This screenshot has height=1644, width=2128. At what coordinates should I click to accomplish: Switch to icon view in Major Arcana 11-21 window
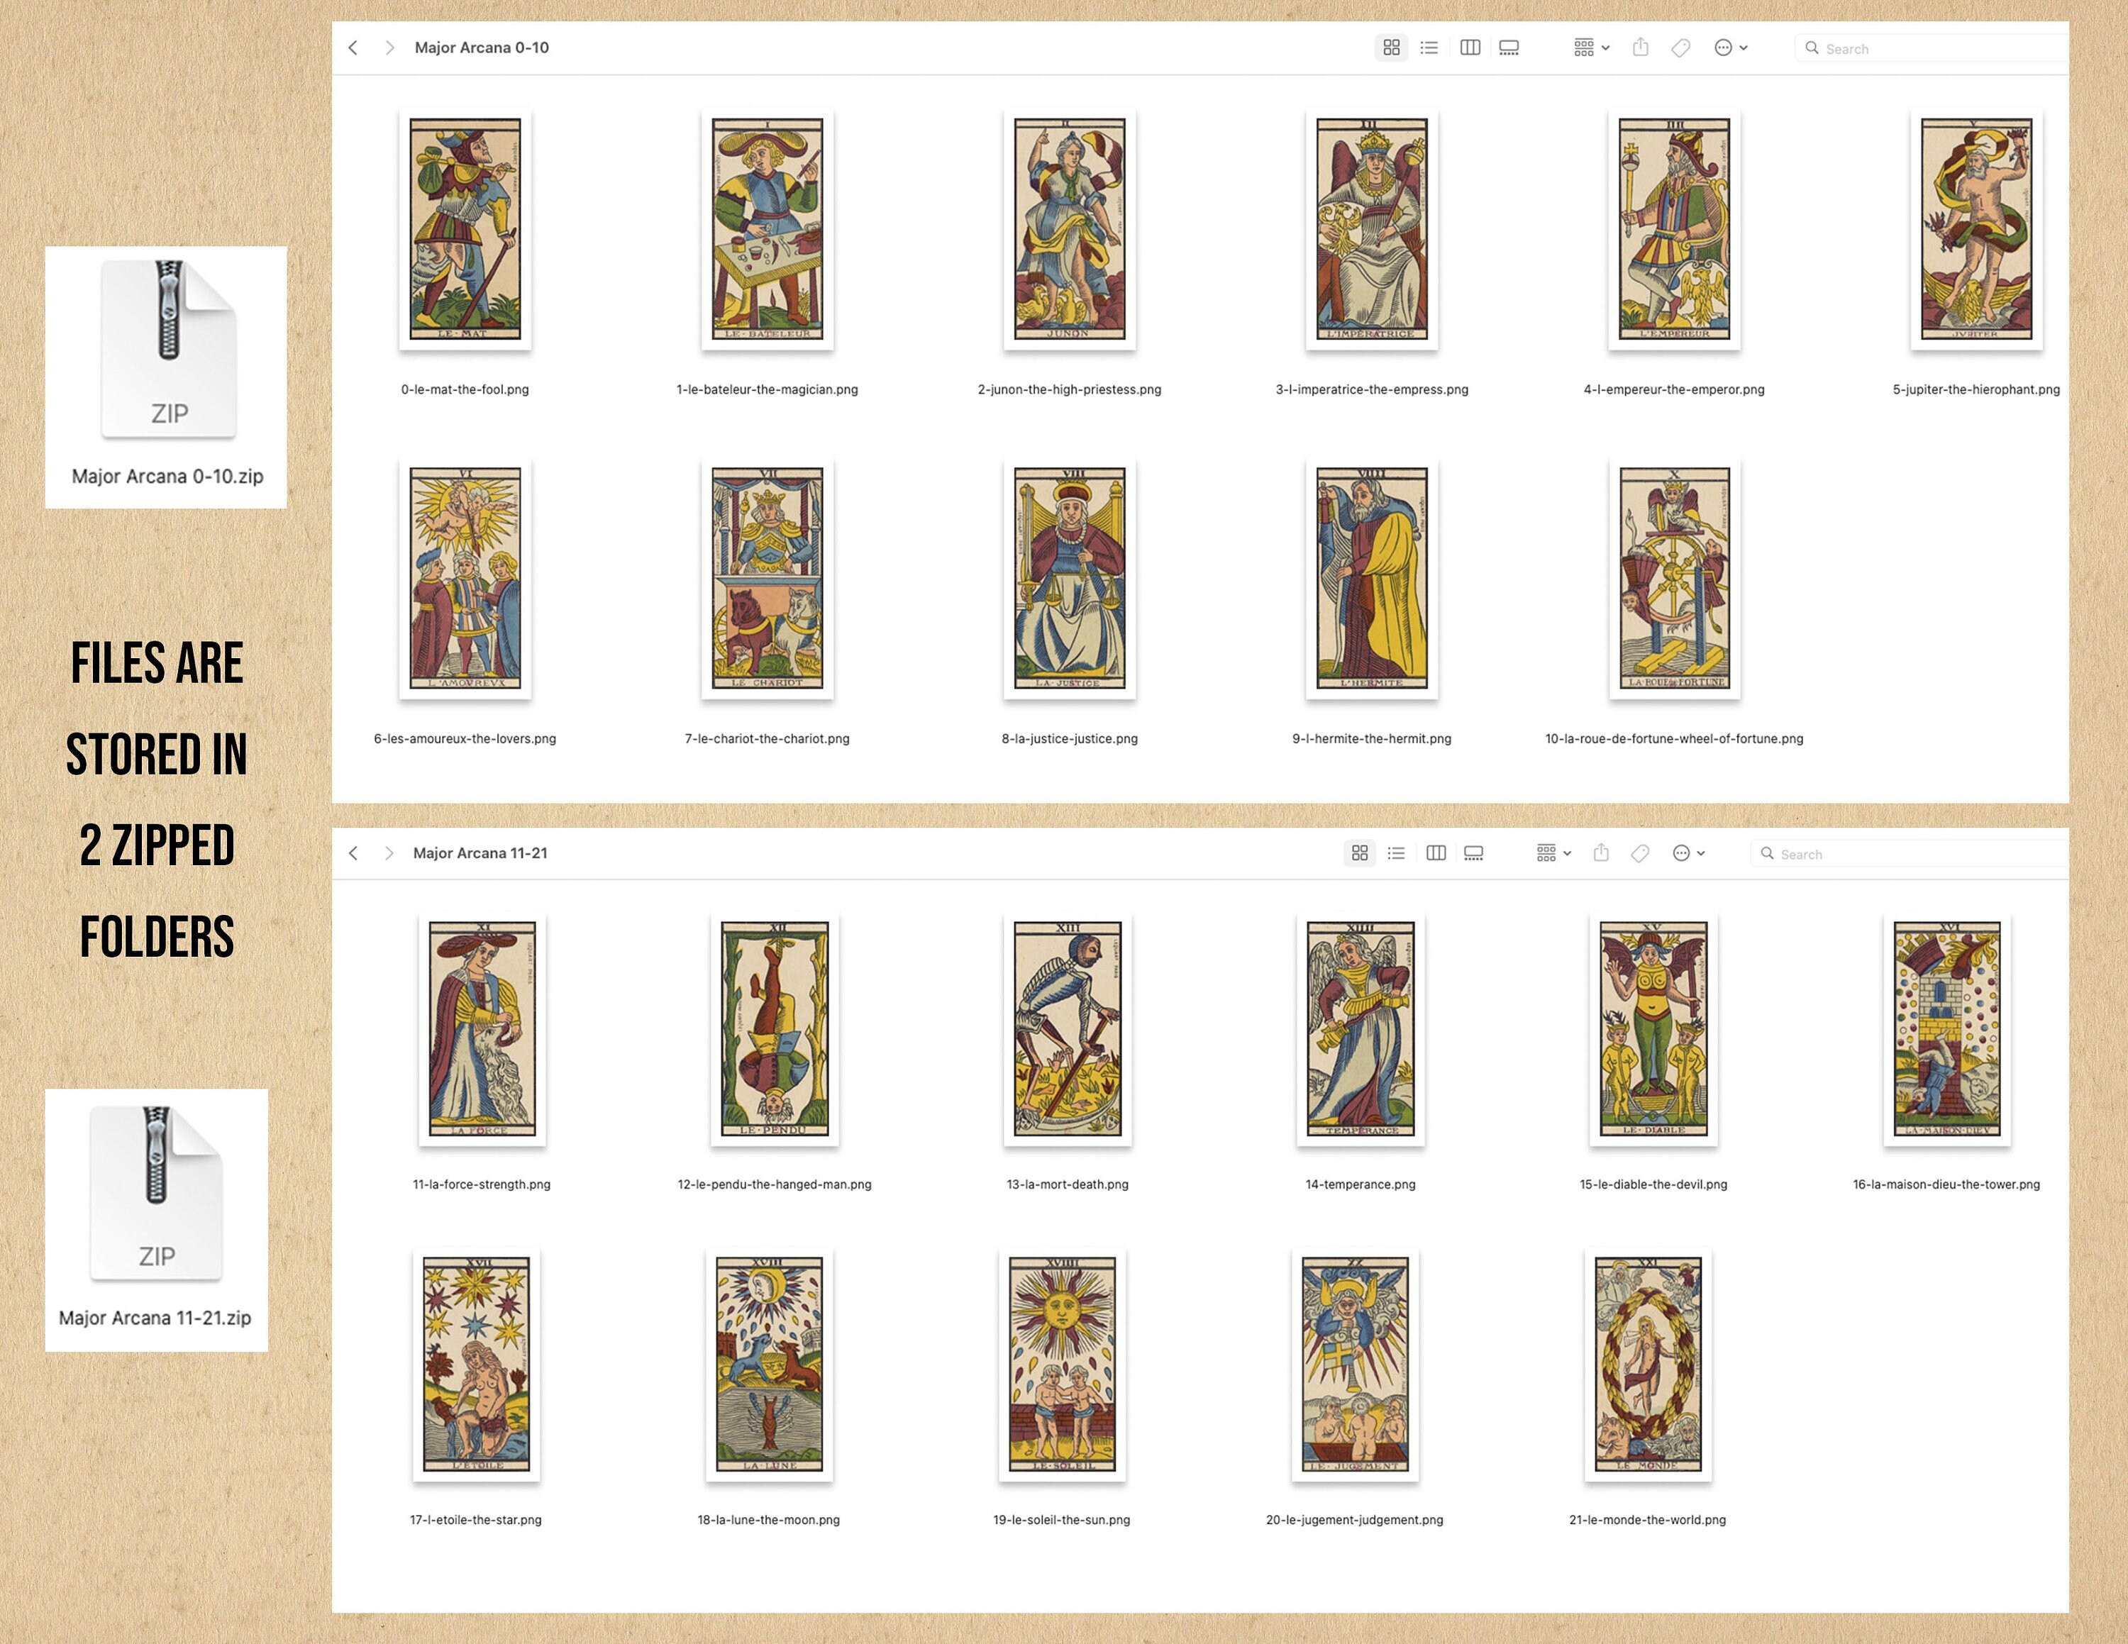pyautogui.click(x=1361, y=853)
